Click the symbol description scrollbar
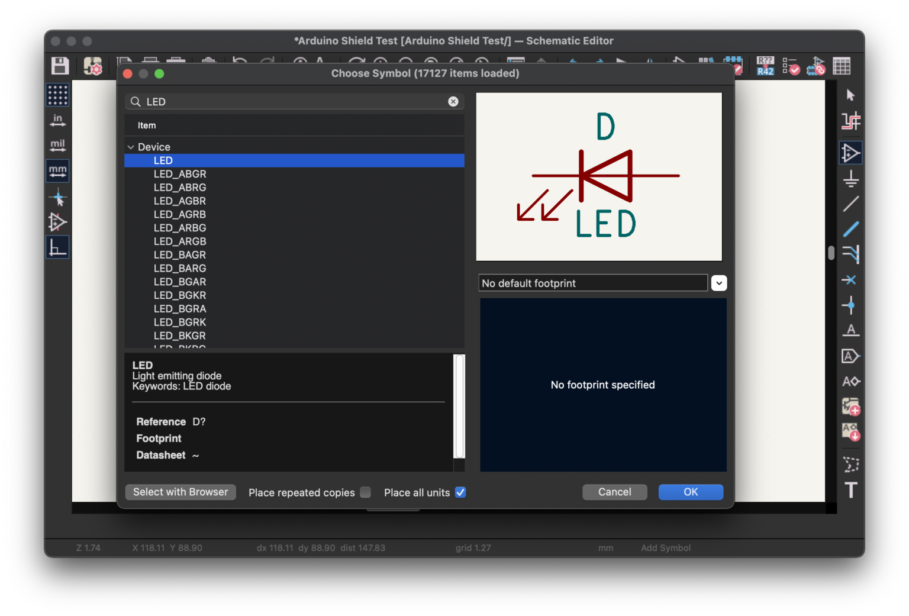The image size is (909, 616). point(459,406)
